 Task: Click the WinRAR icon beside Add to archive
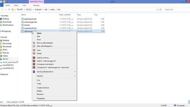[34, 58]
